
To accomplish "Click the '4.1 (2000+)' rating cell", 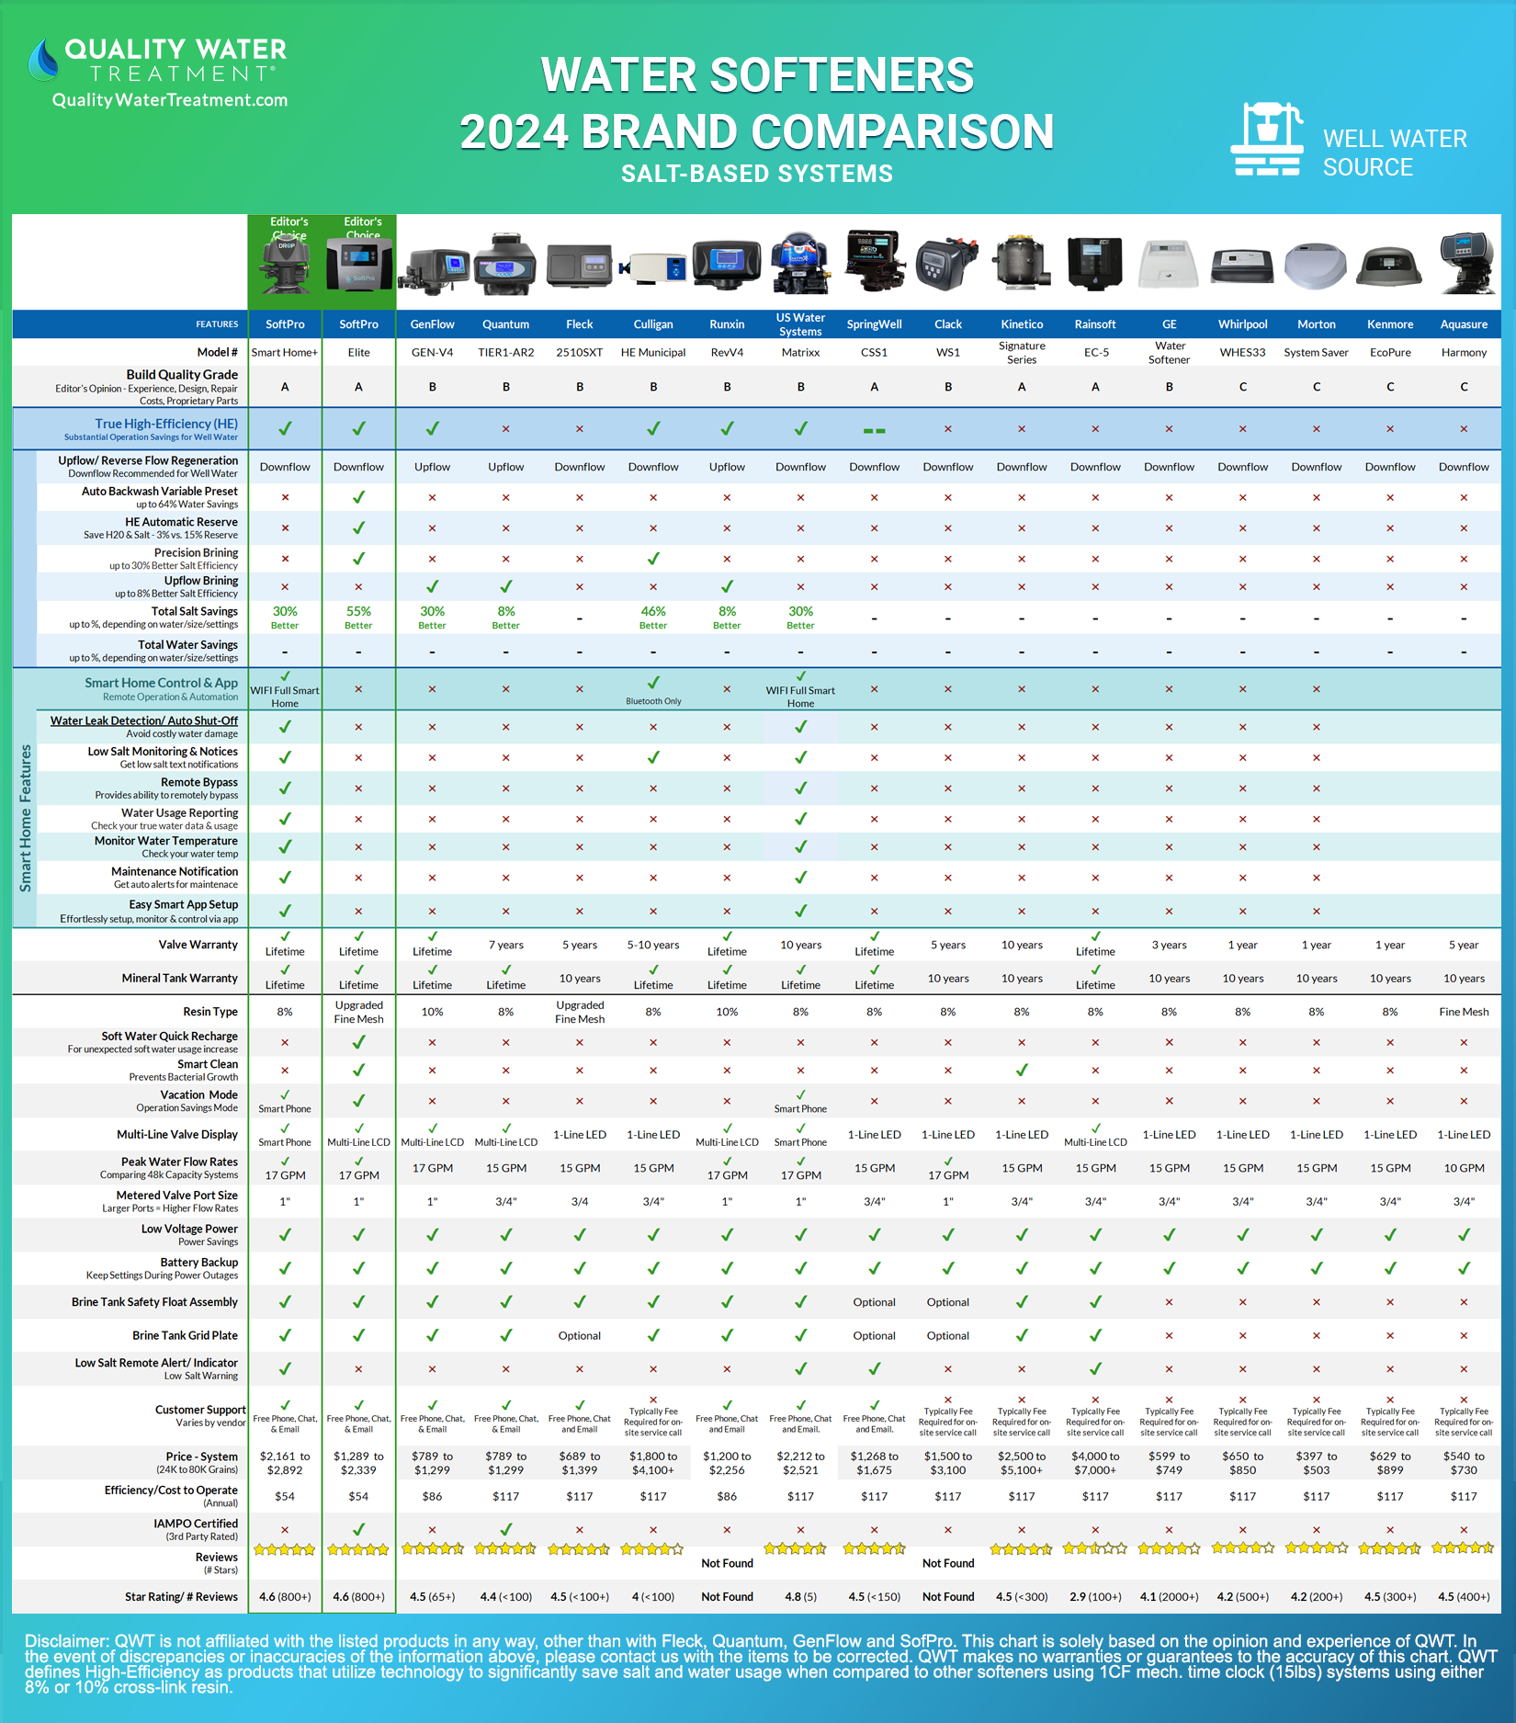I will 1169,1597.
